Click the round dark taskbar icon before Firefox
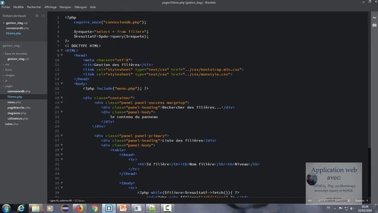Screen dimensions: 378x213 65,208
